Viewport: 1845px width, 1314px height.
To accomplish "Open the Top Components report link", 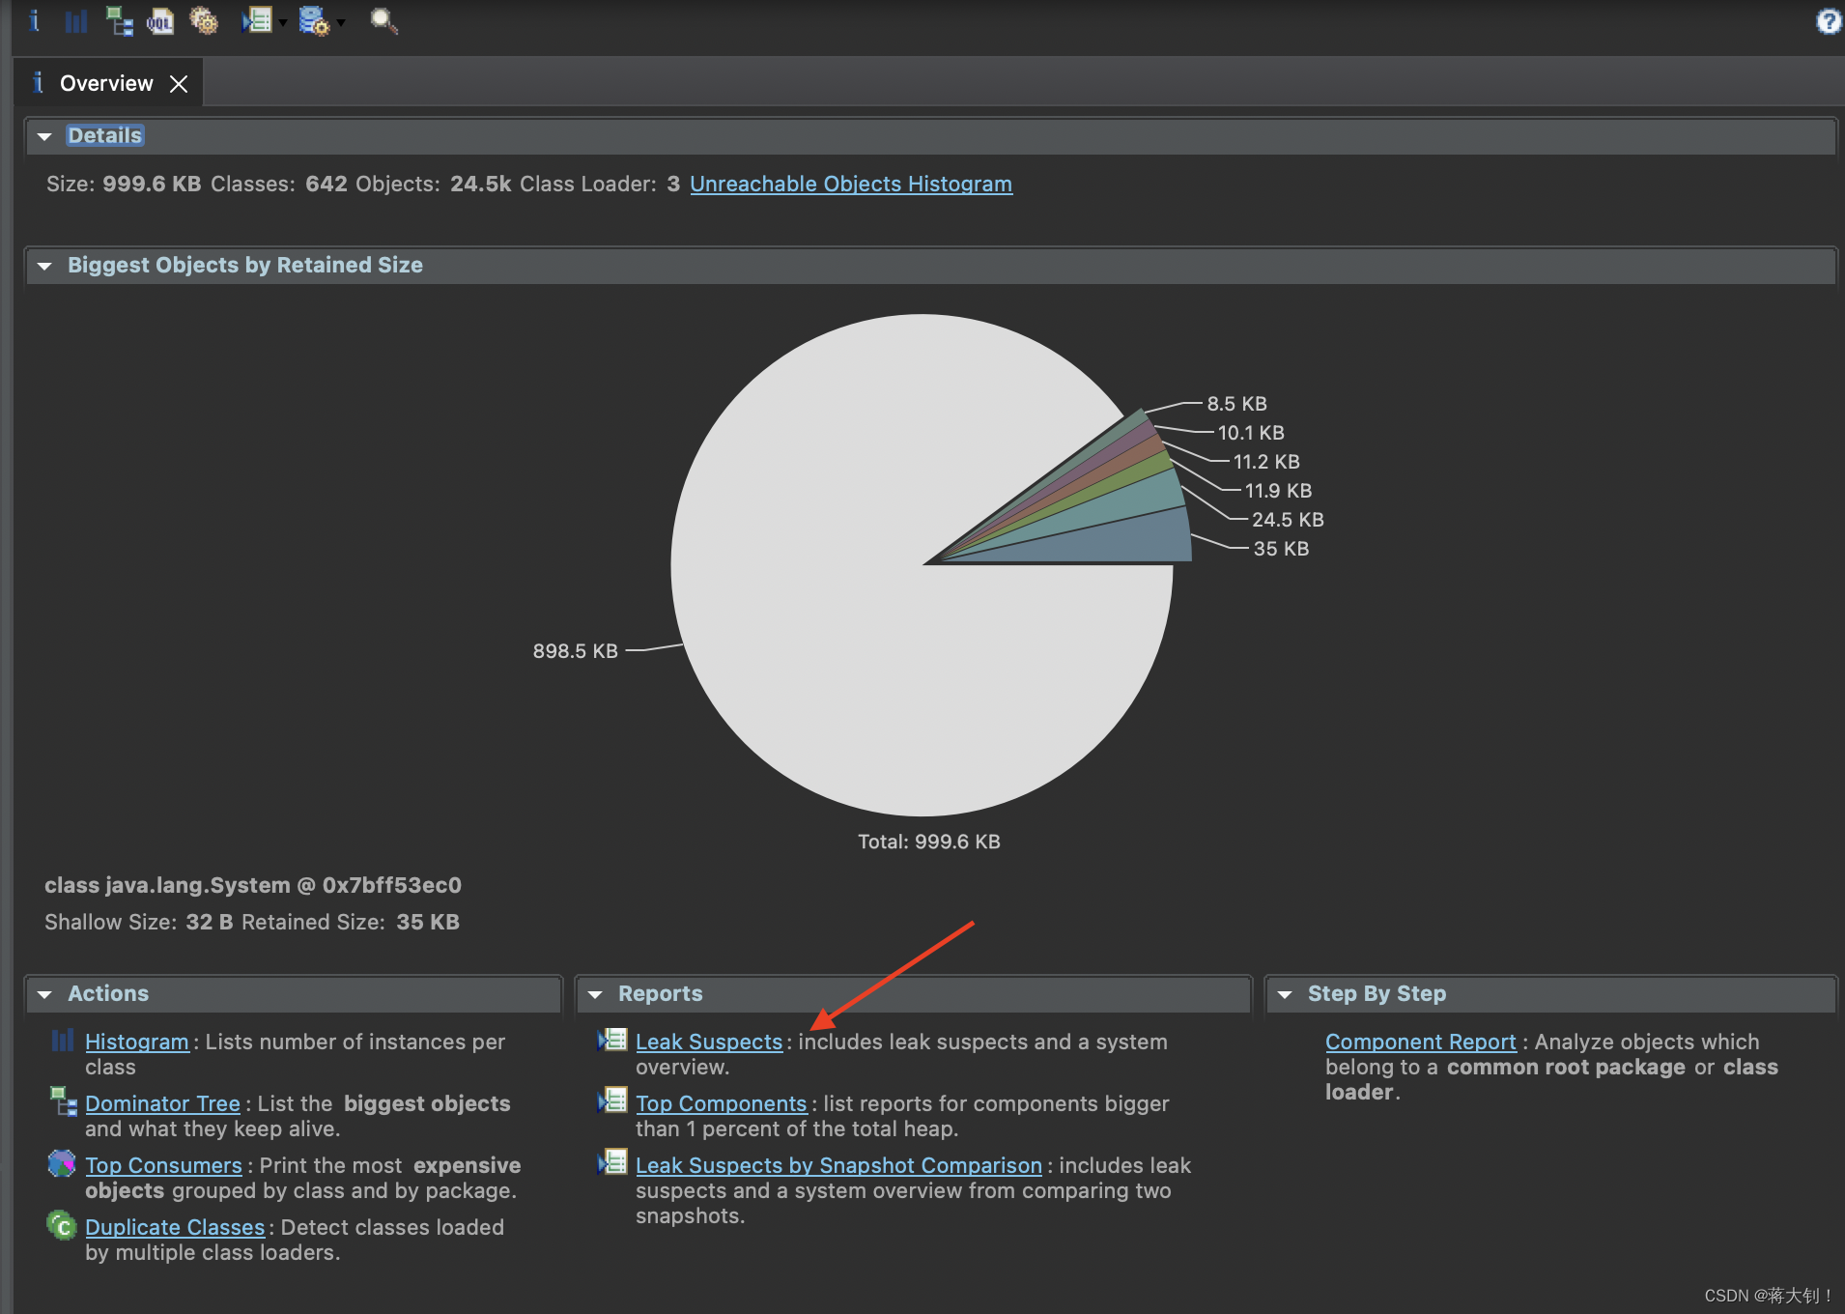I will [x=721, y=1103].
